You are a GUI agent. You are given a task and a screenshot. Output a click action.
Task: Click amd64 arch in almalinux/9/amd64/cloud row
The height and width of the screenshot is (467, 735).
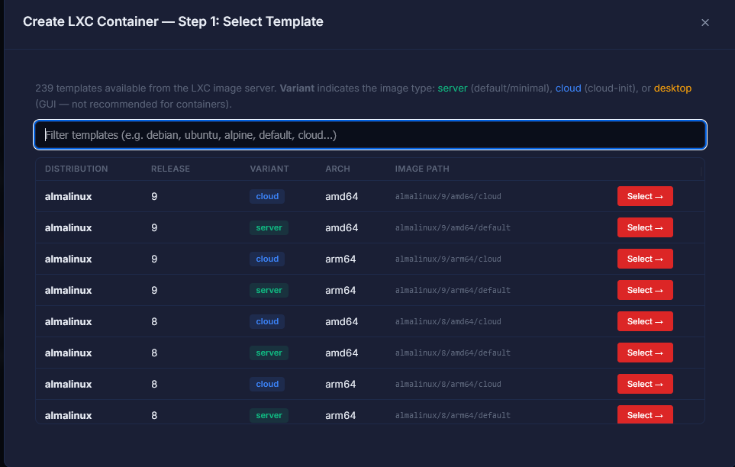pos(342,196)
